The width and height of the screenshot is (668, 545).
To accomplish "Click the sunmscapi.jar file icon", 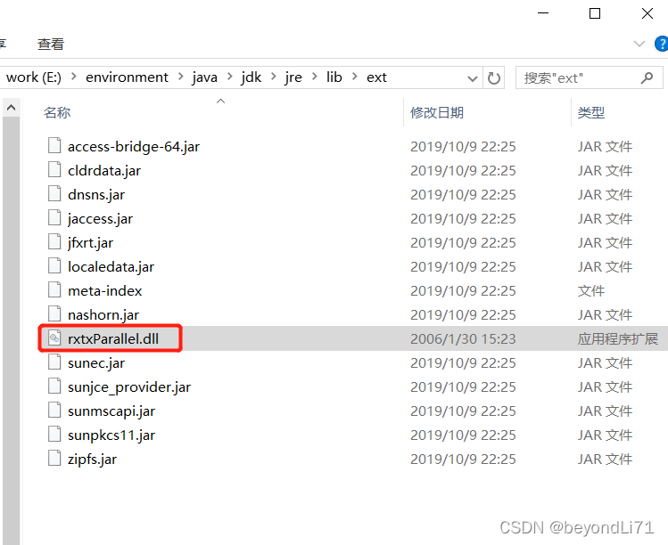I will coord(54,410).
